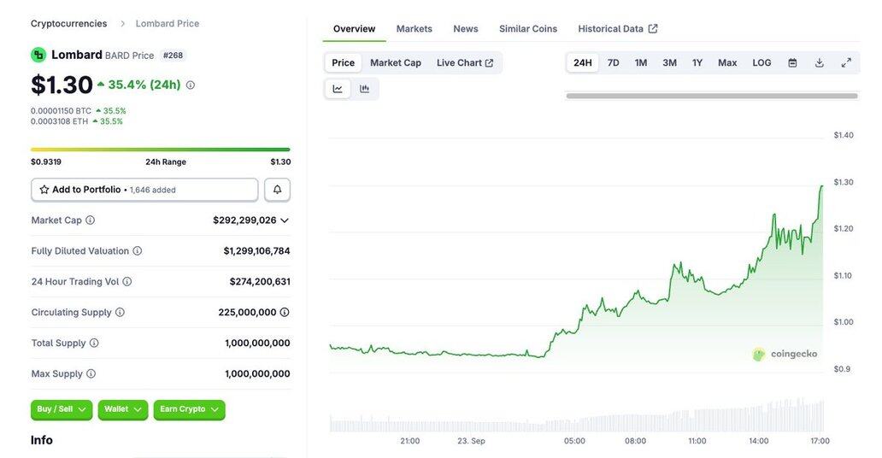Viewport: 882px width, 458px height.
Task: Select the Price chart mode
Action: [343, 62]
